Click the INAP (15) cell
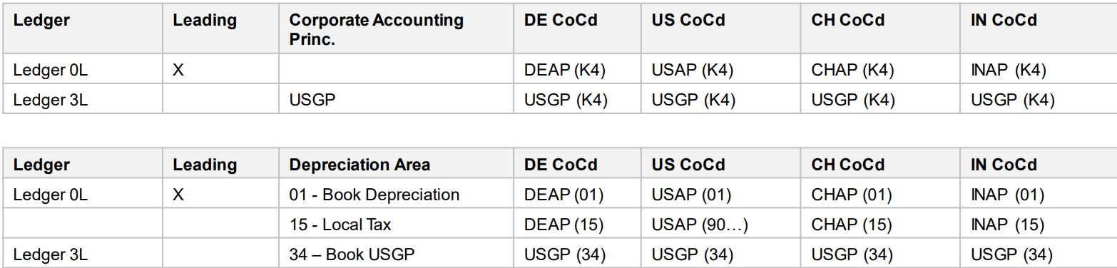This screenshot has height=268, width=1117. coord(1007,225)
